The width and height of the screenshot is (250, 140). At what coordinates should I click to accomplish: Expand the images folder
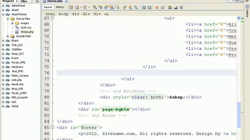[x=12, y=23]
